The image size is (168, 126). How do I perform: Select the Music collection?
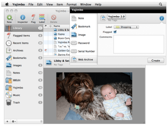[x=24, y=95]
